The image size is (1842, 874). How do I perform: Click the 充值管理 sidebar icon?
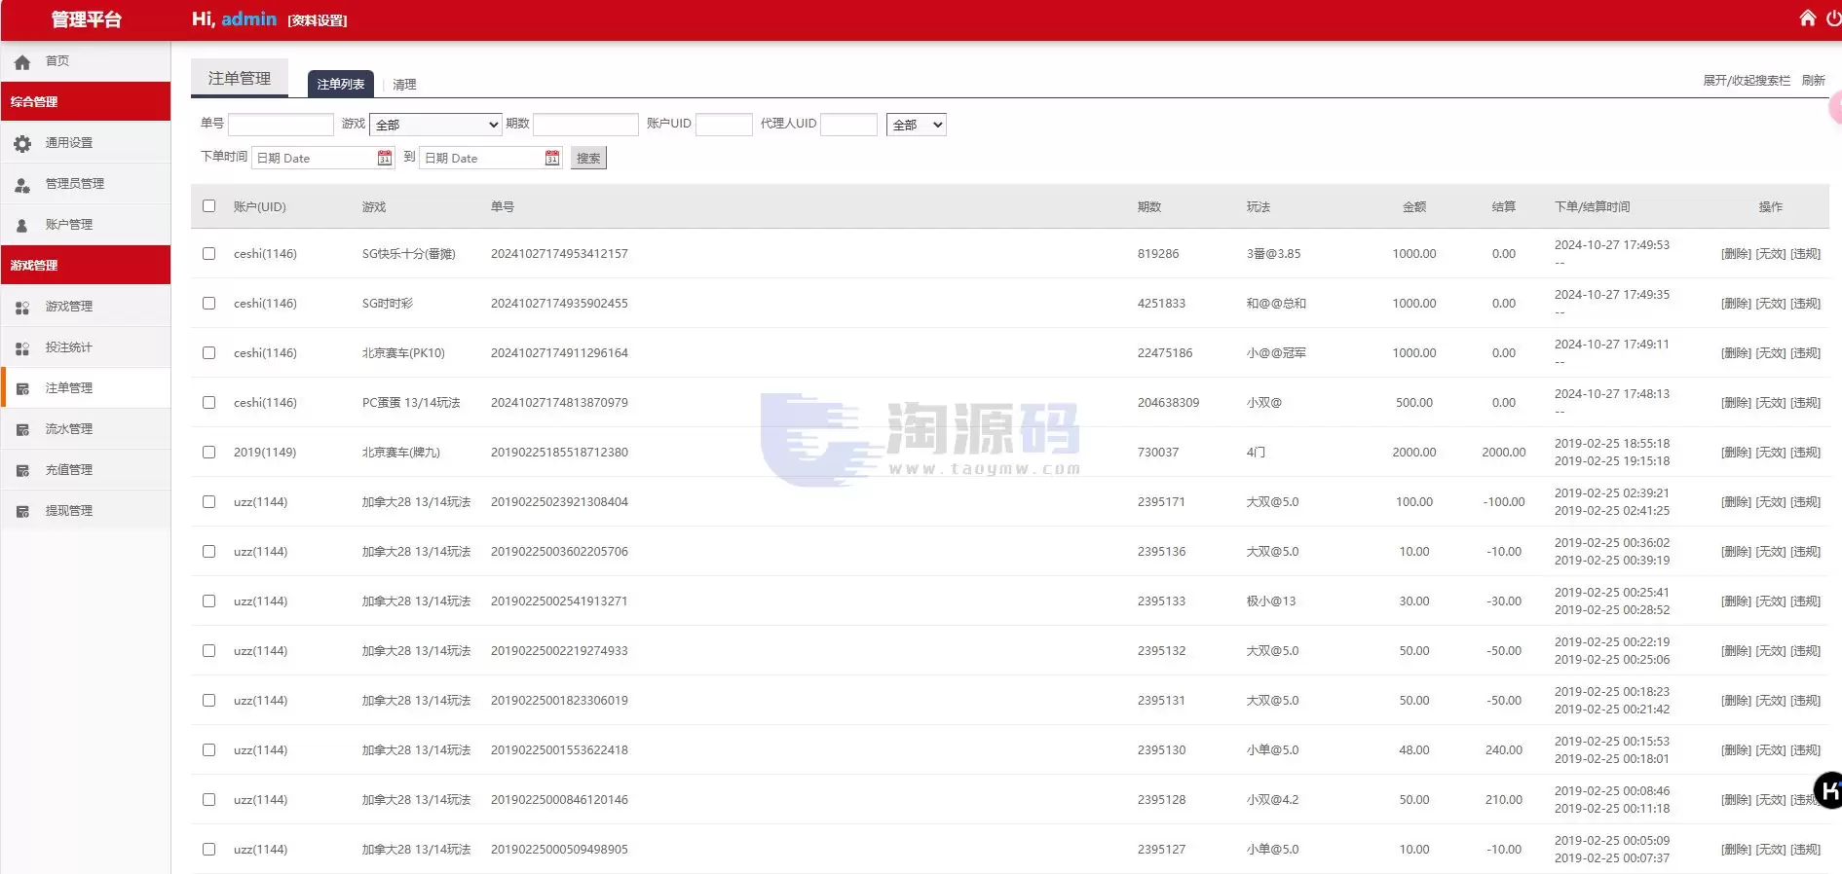tap(21, 470)
